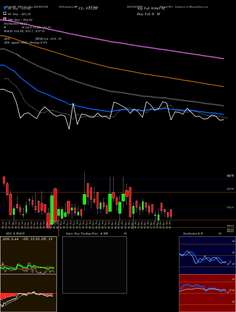Select the '20 Day = 315.02' legend text
236x312 pixels.
(x=20, y=9)
